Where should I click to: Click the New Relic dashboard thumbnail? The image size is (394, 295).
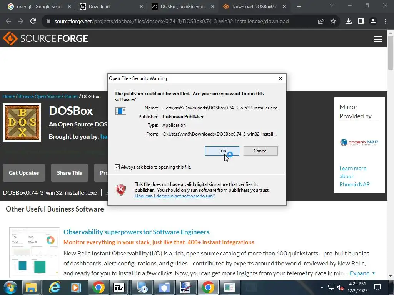point(35,253)
